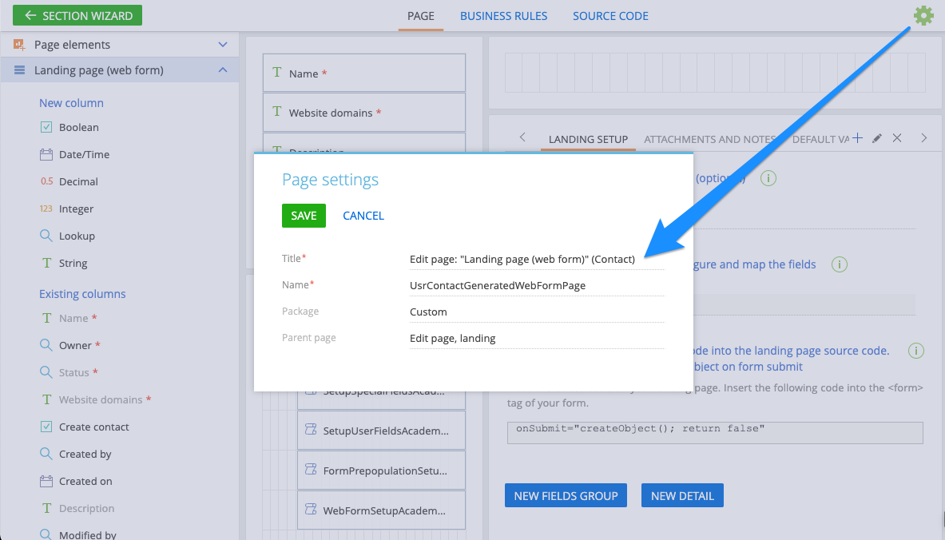
Task: Click the Status lookup icon
Action: click(46, 372)
